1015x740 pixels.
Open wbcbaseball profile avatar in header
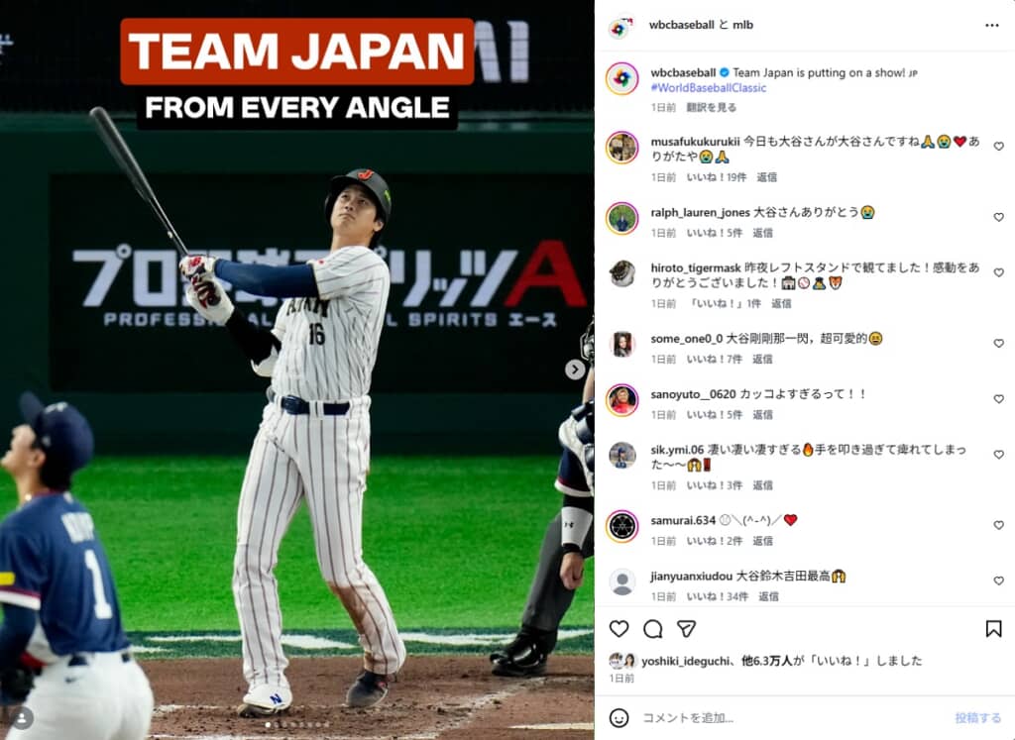(621, 27)
